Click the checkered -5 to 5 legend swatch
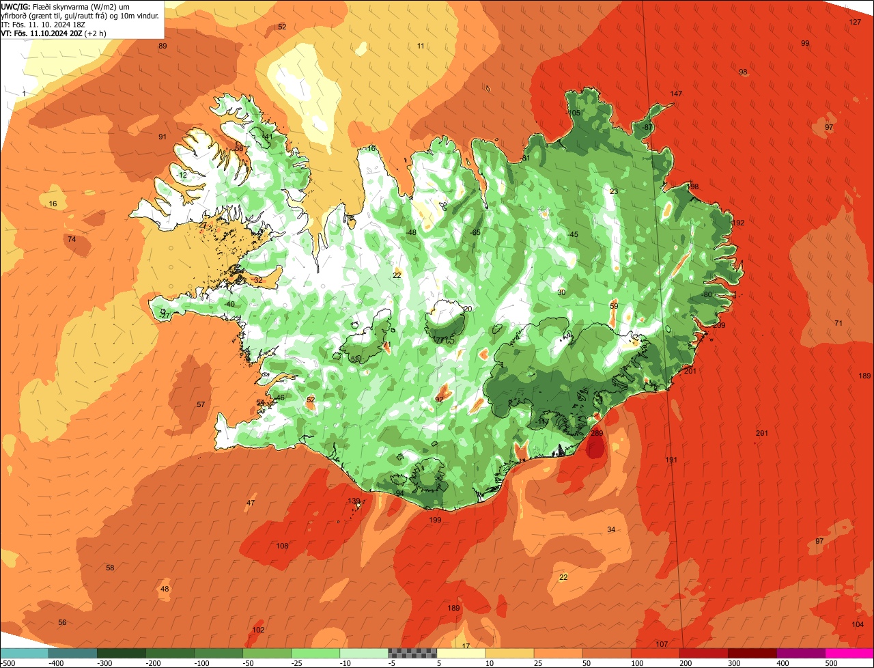874x668 pixels. click(412, 653)
